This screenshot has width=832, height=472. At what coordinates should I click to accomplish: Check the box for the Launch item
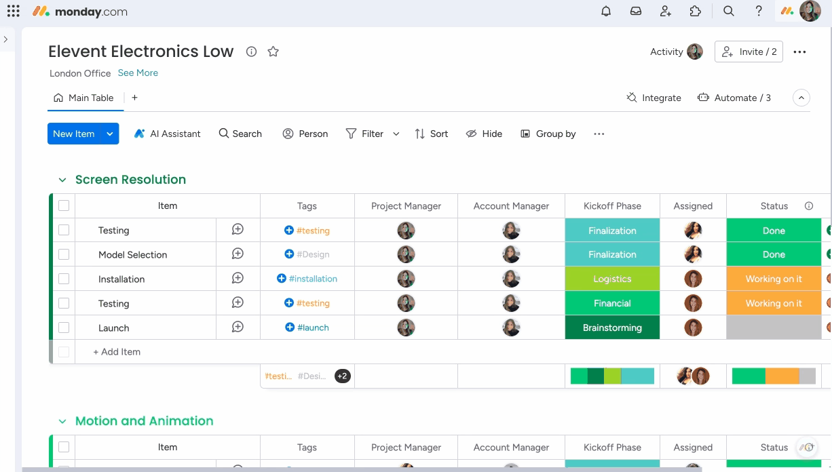point(64,328)
